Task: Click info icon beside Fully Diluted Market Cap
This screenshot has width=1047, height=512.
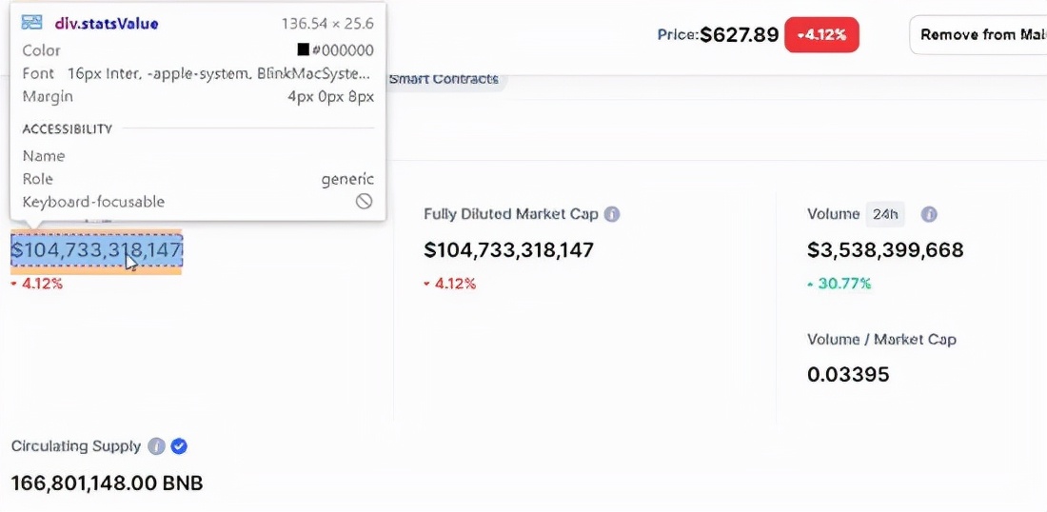Action: pos(612,214)
